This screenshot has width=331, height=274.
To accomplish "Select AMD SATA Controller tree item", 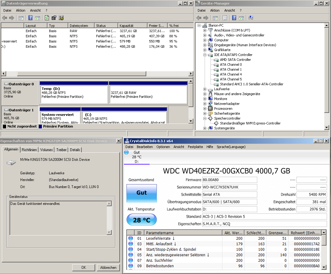I will coord(235,60).
